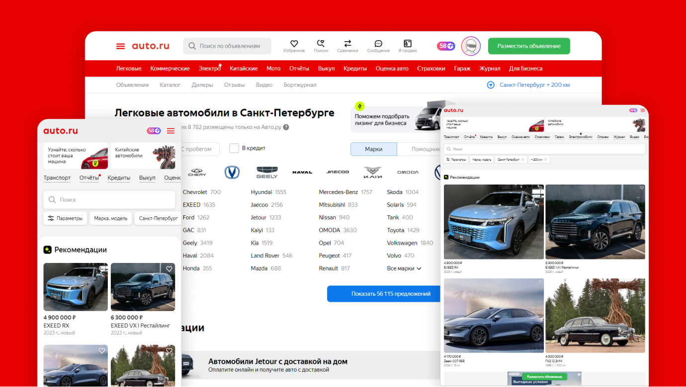Click the auto.ru logo in desktop header

(151, 46)
